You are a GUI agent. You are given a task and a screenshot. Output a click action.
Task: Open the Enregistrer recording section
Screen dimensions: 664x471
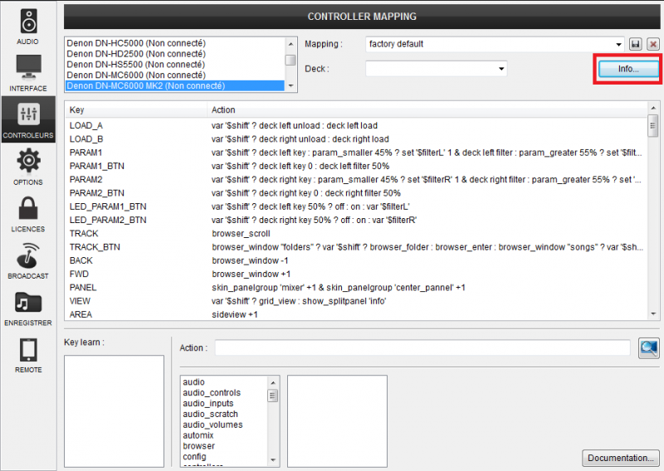coord(28,307)
